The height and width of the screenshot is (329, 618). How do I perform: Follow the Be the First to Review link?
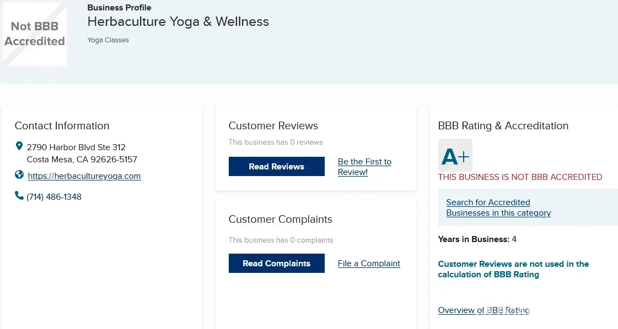364,167
